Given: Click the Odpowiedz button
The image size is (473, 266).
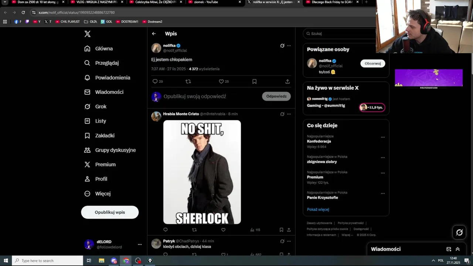Looking at the screenshot, I should 276,96.
